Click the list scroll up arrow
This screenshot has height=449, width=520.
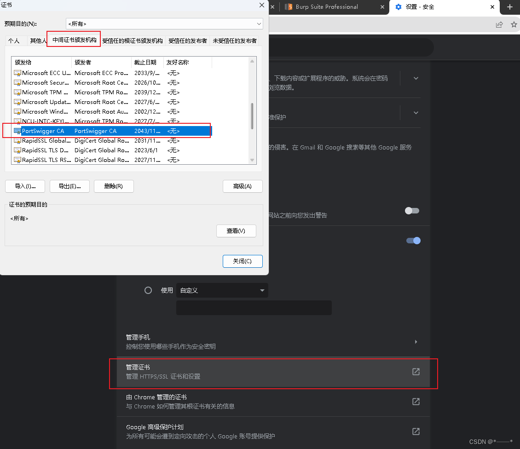252,61
